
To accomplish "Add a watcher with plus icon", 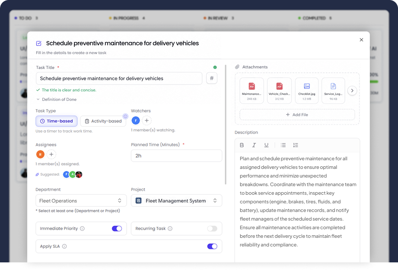I will tap(147, 121).
